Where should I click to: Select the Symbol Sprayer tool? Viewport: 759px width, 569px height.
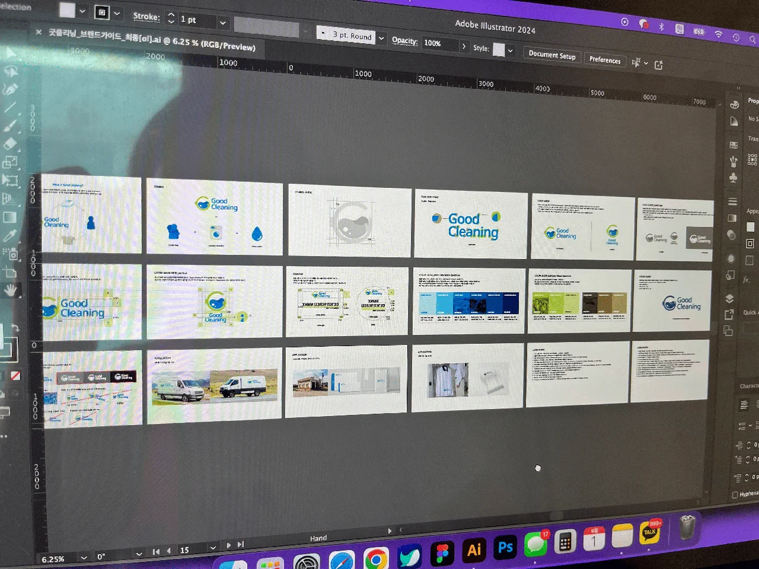point(9,254)
